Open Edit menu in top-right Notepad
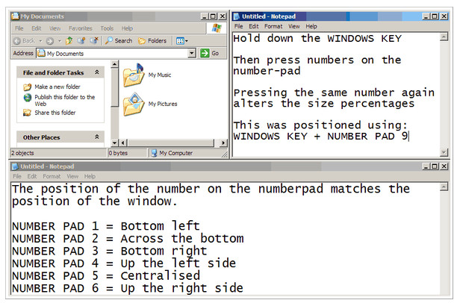Image resolution: width=457 pixels, height=303 pixels. point(254,26)
